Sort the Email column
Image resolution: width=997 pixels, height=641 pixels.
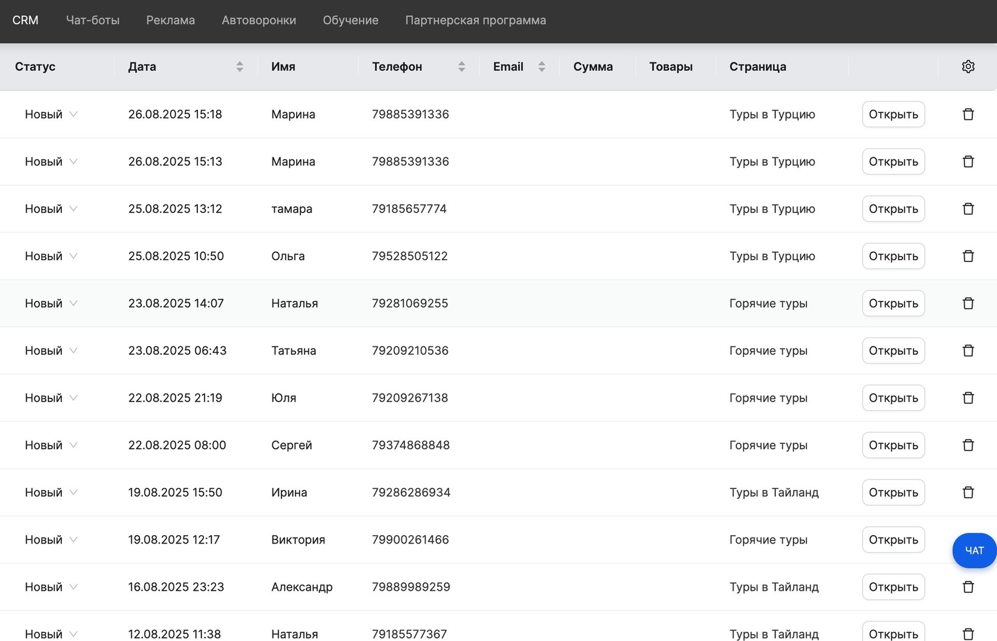pos(541,67)
